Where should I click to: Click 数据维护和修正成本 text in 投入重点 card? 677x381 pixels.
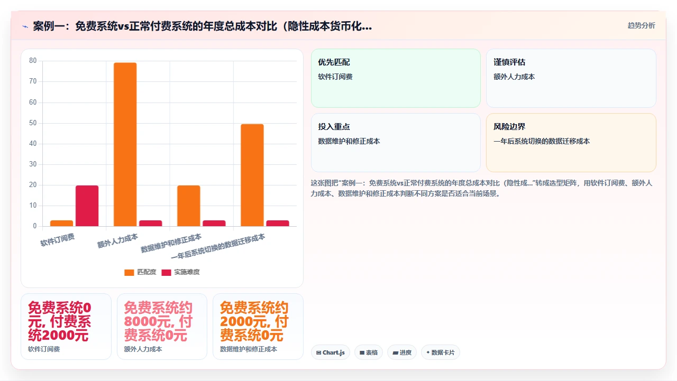pyautogui.click(x=349, y=141)
